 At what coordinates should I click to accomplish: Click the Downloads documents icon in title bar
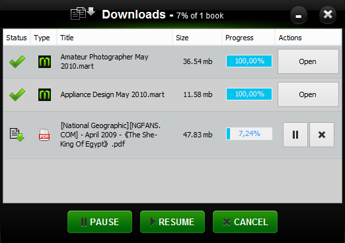coord(83,13)
